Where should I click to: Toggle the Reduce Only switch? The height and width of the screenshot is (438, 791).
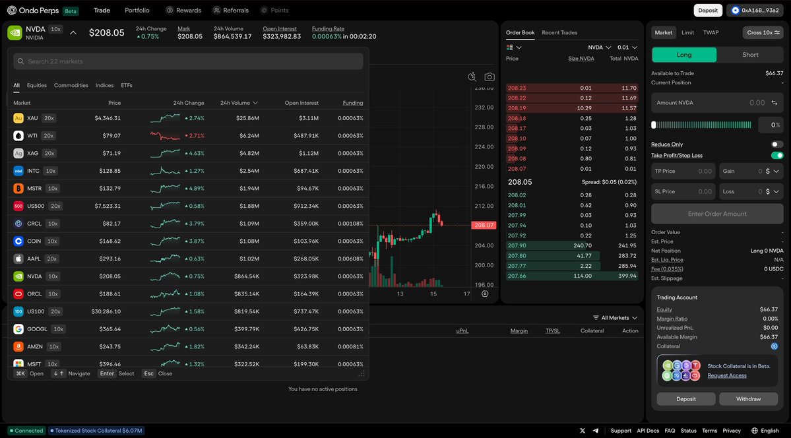coord(777,144)
